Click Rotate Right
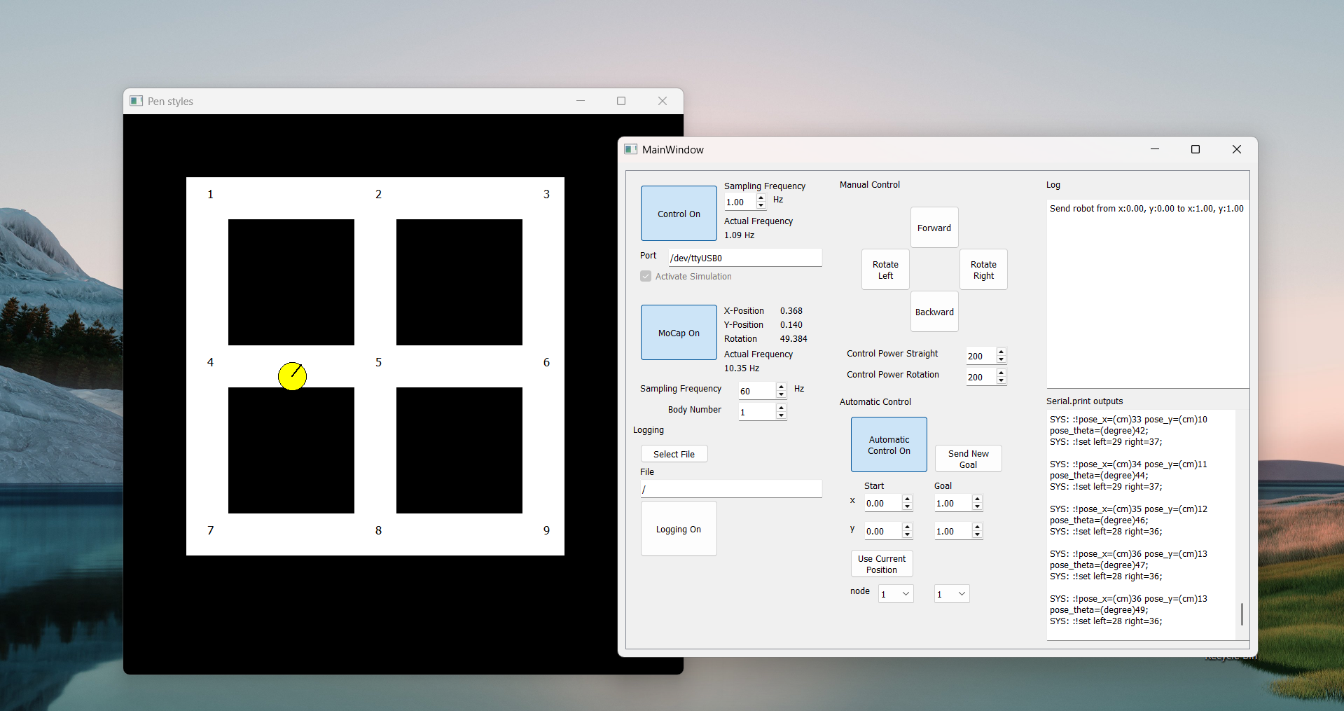Viewport: 1344px width, 711px height. (983, 269)
